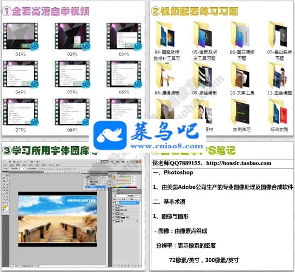The image size is (295, 272).
Task: Click the orange foreground color swatch
Action: click(x=5, y=207)
